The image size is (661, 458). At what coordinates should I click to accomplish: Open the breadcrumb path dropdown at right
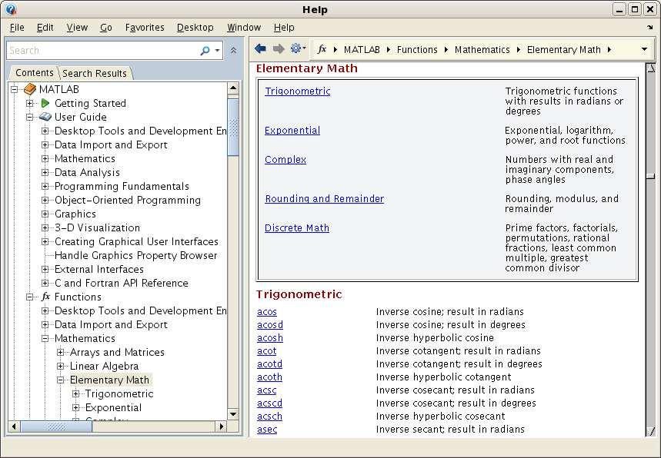(x=644, y=49)
